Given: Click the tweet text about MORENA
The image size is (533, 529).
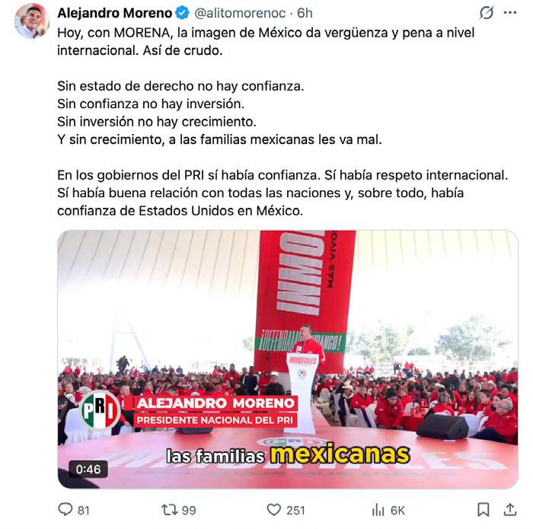Looking at the screenshot, I should point(282,122).
